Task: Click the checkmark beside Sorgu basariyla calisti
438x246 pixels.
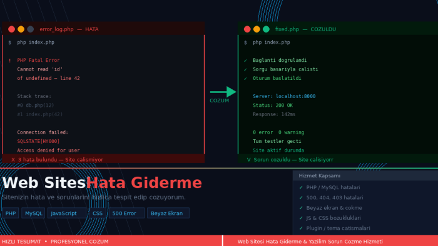Action: [245, 69]
